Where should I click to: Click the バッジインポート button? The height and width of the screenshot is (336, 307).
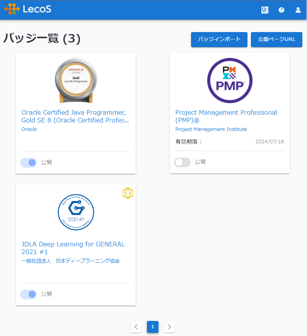pos(219,39)
